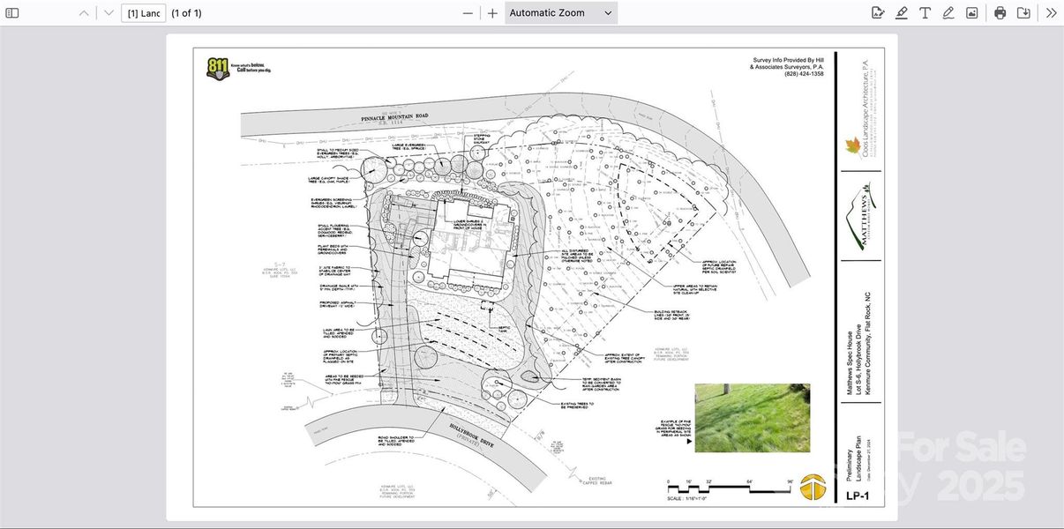Expand the more tools chevron menu
This screenshot has height=529, width=1064.
pyautogui.click(x=1051, y=13)
